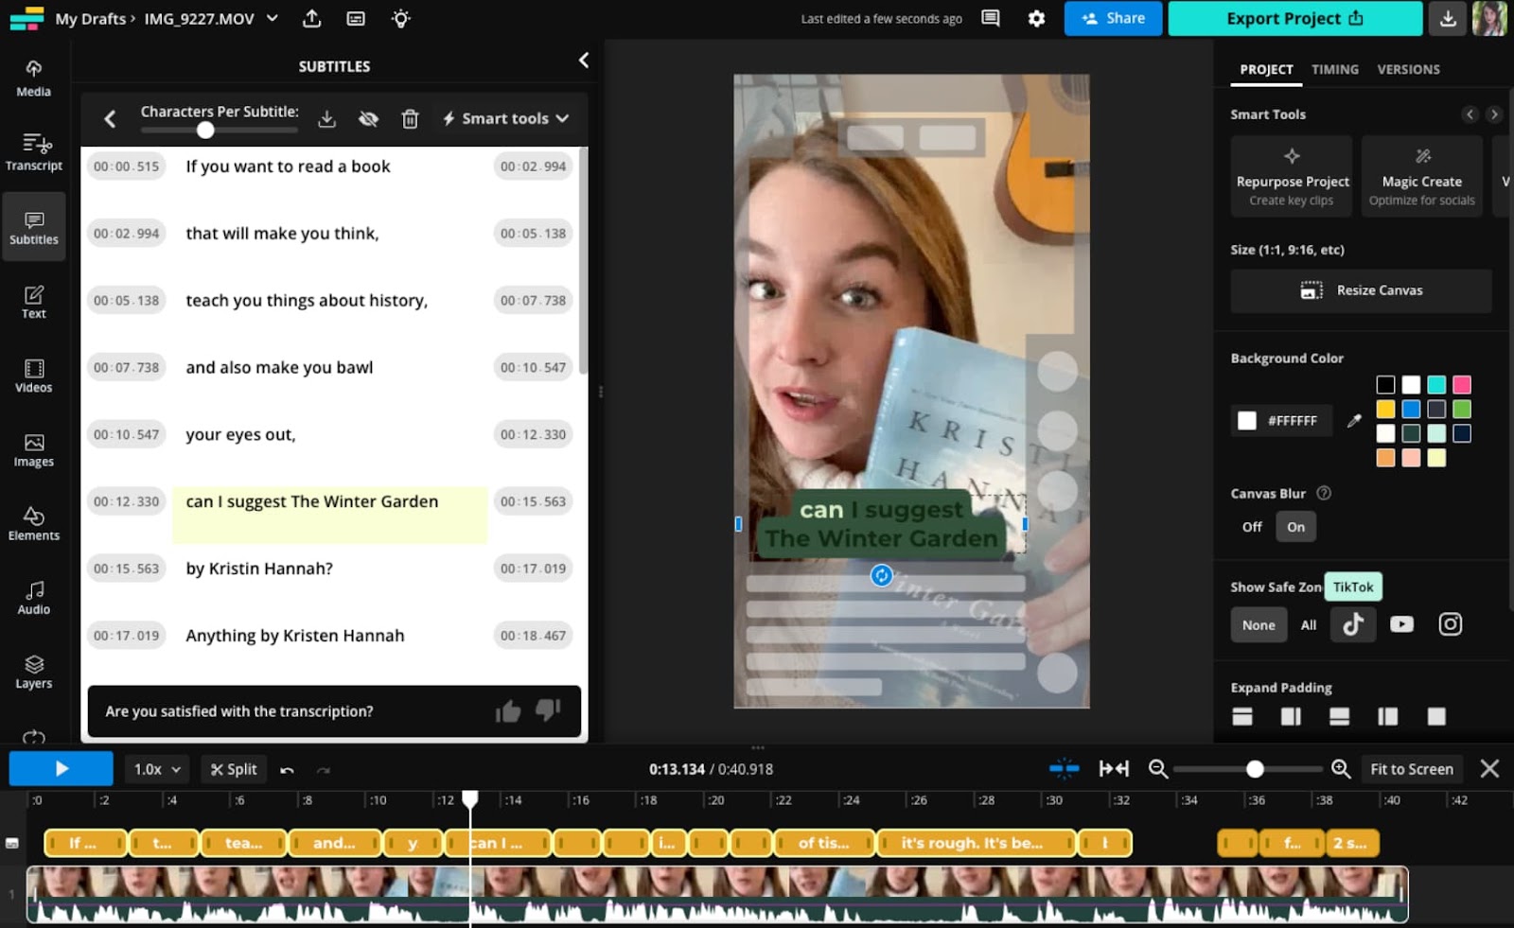1514x928 pixels.
Task: Delete subtitles with trash icon
Action: point(410,118)
